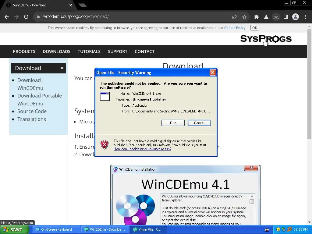The image size is (312, 234).
Task: Click the keyboard tray icon
Action: pos(267,230)
